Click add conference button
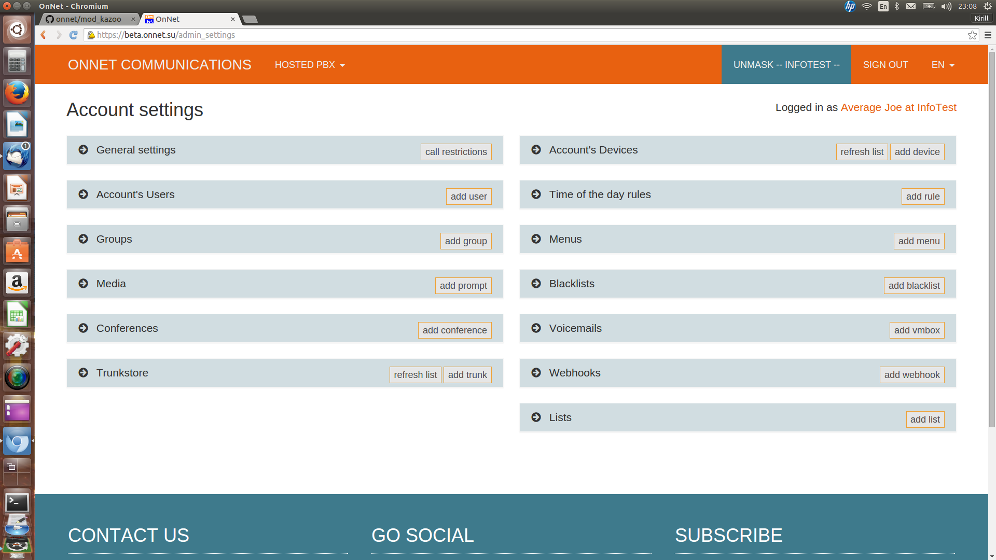 click(454, 330)
